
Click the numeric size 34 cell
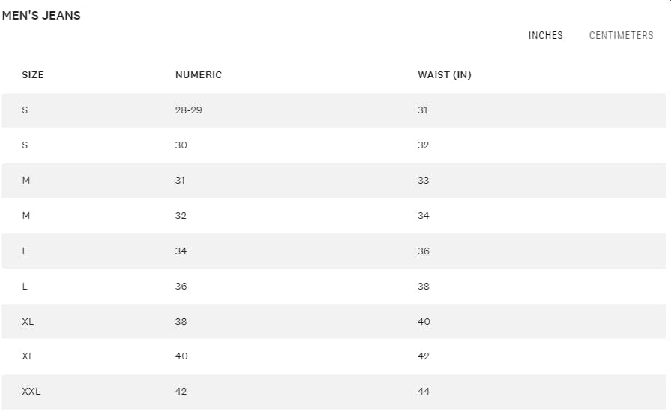[x=181, y=251]
